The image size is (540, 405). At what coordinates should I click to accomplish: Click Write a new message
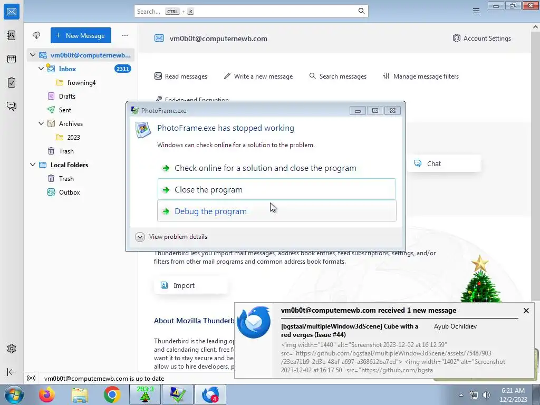pos(258,76)
